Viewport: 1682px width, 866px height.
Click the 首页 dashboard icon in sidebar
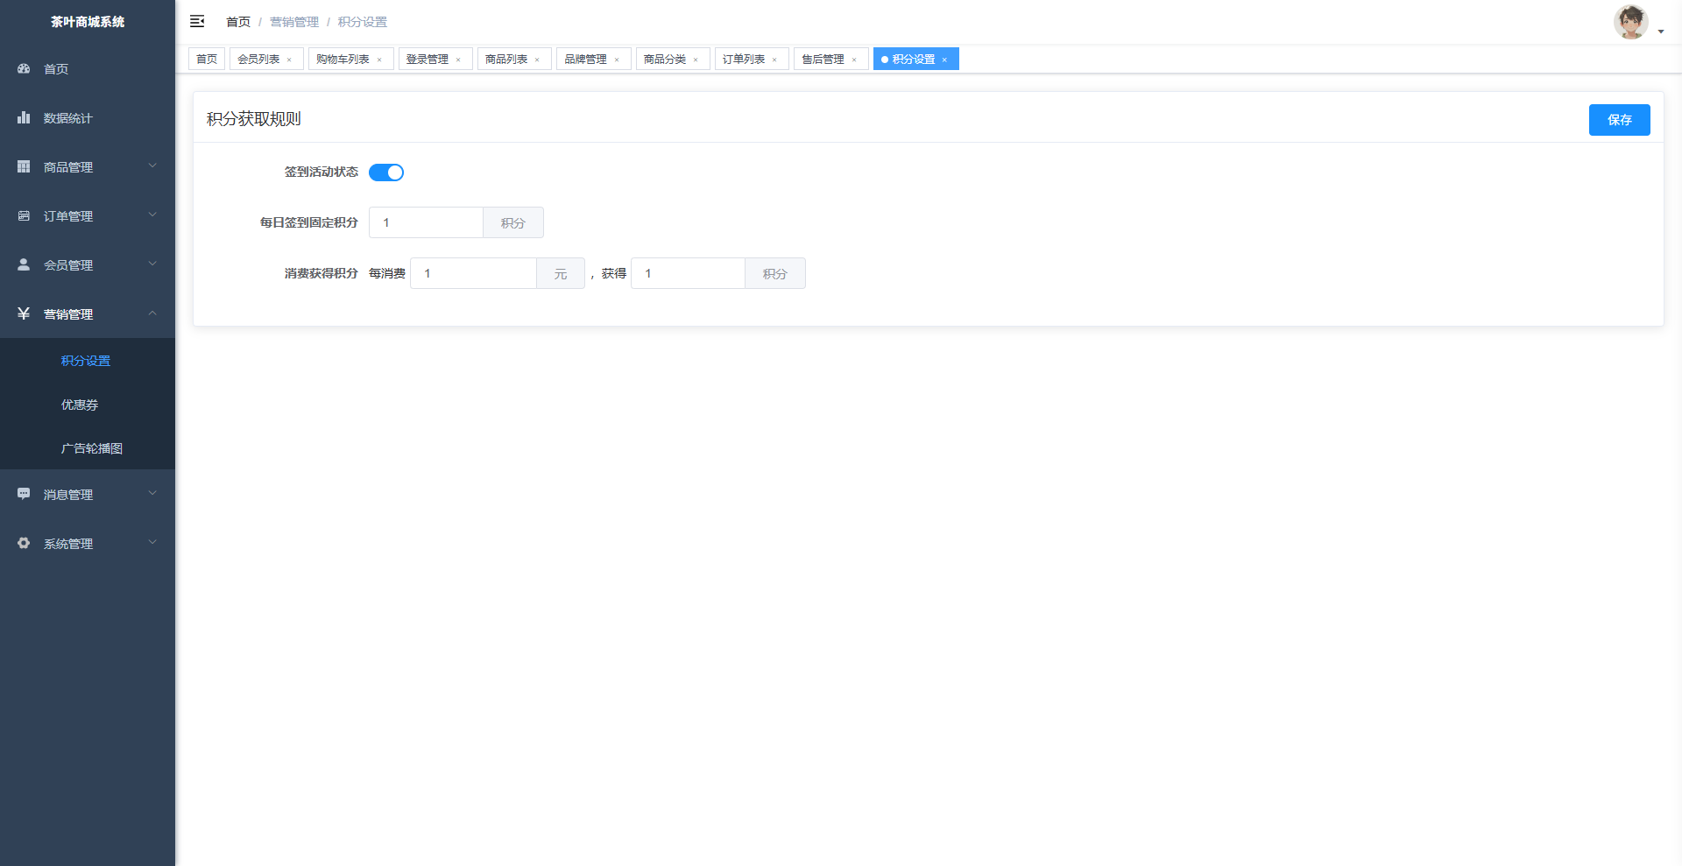[24, 68]
